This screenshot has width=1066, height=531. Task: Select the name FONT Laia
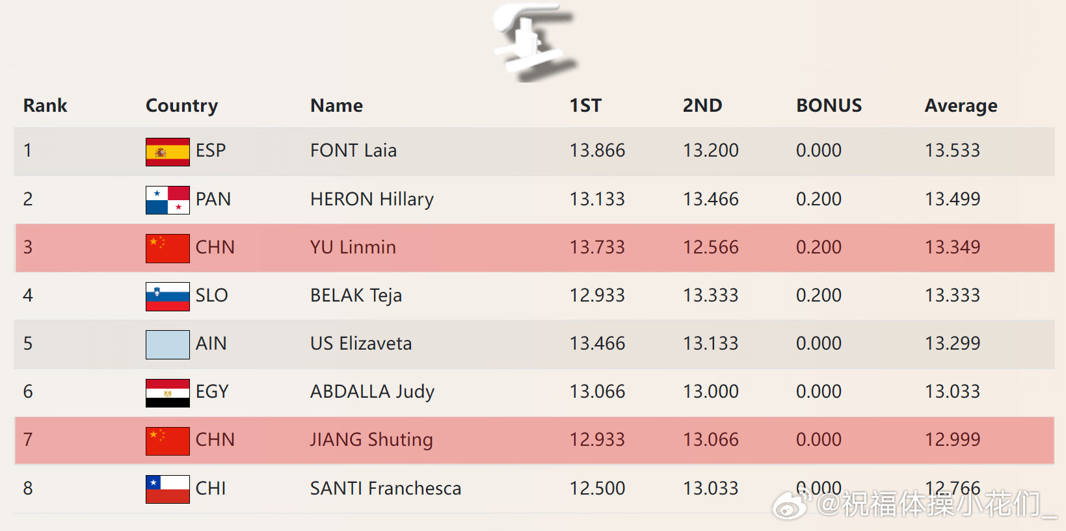[353, 151]
